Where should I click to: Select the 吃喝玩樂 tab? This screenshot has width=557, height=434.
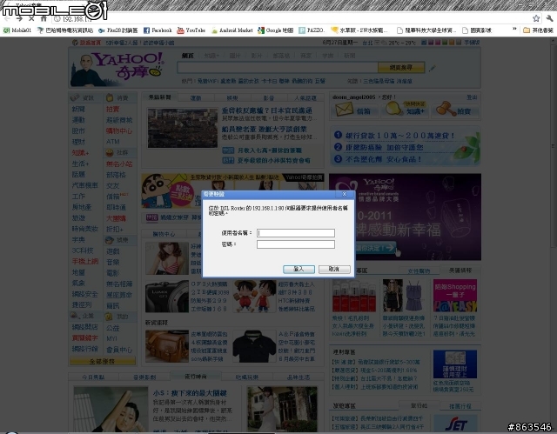click(247, 377)
